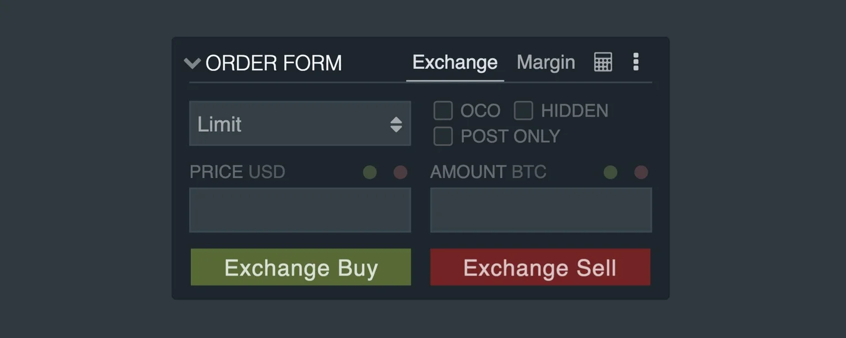Enable the OCO checkbox
Viewport: 846px width, 338px height.
click(x=443, y=110)
